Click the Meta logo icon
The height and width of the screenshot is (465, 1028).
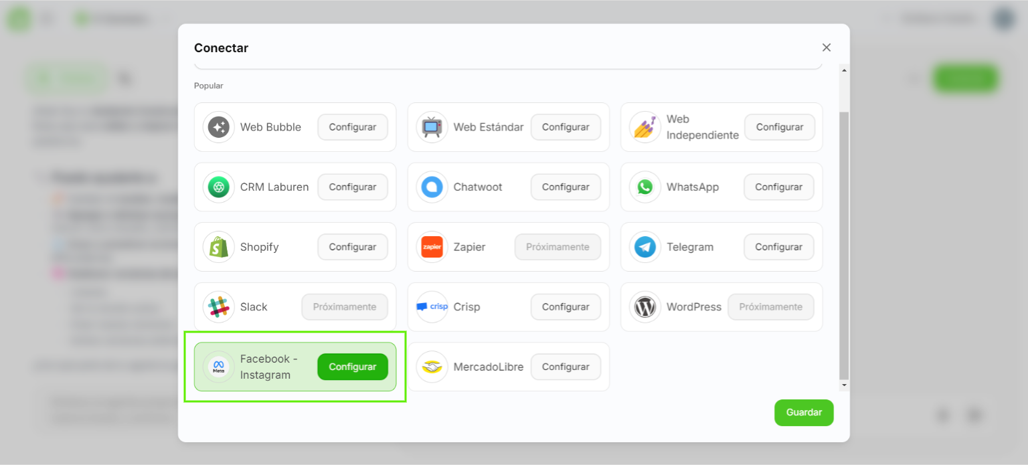(x=219, y=367)
